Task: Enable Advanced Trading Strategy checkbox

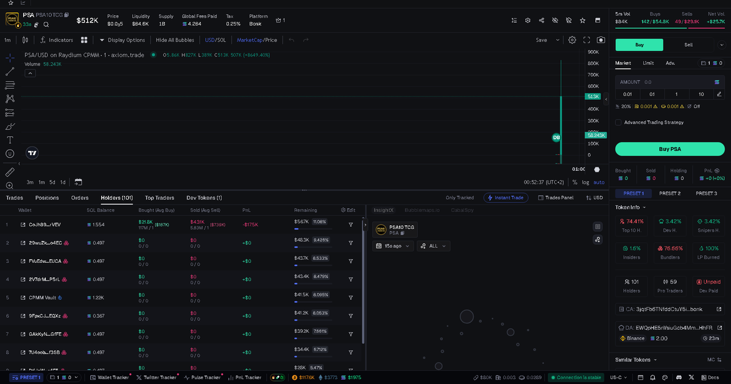Action: pos(618,122)
